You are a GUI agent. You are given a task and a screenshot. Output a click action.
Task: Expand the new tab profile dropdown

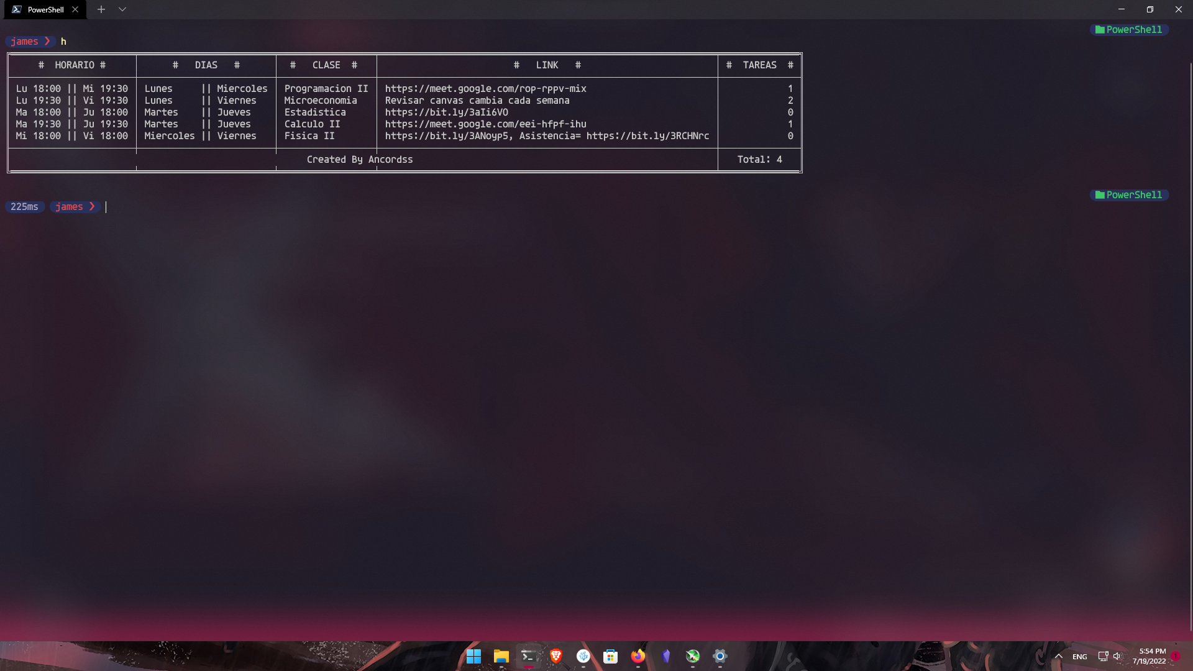click(x=122, y=9)
